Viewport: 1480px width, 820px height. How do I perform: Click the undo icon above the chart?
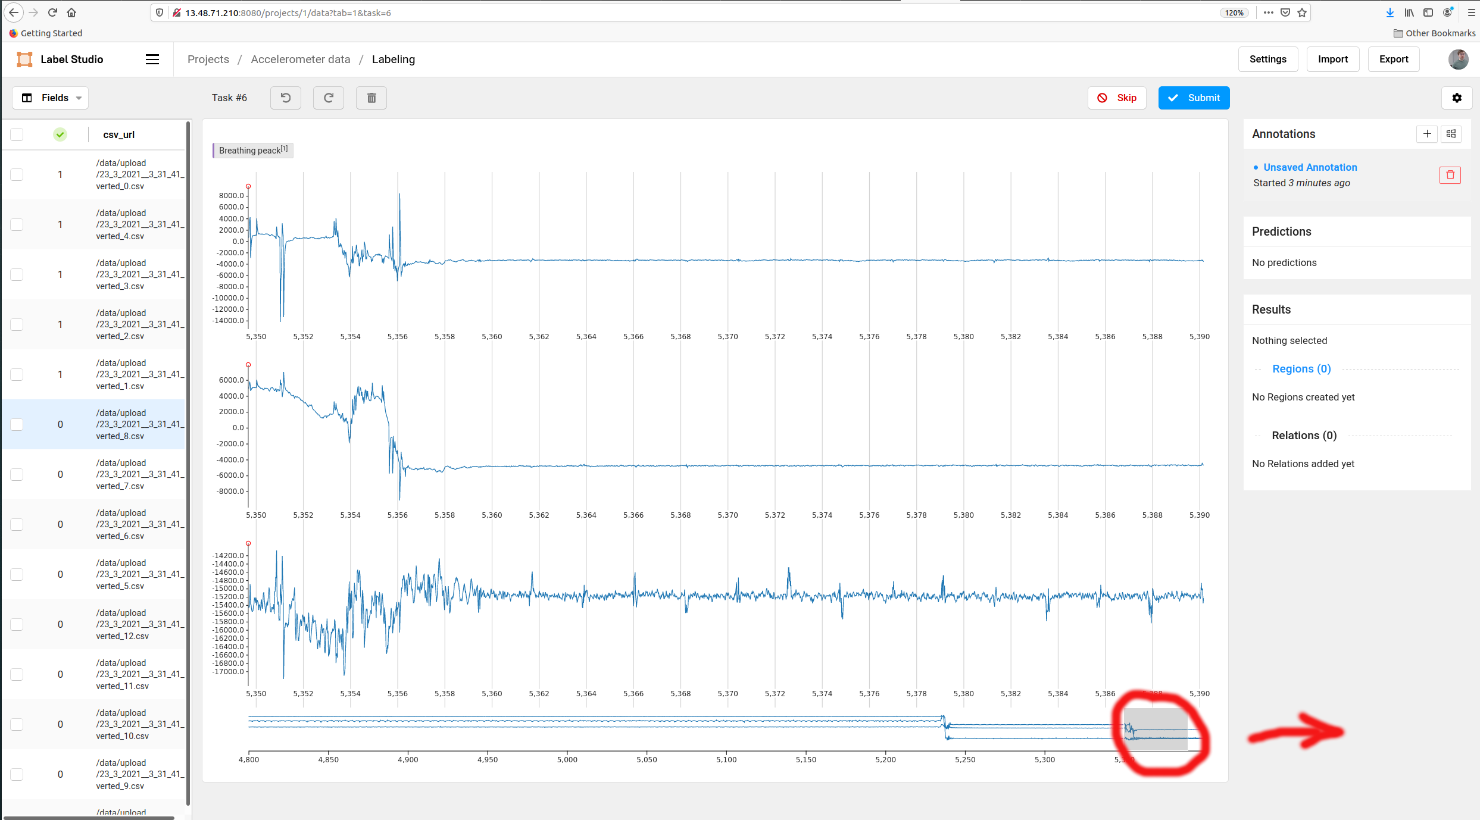pos(285,98)
